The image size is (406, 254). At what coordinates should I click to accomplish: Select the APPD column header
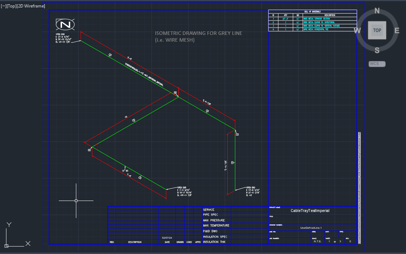pyautogui.click(x=198, y=242)
